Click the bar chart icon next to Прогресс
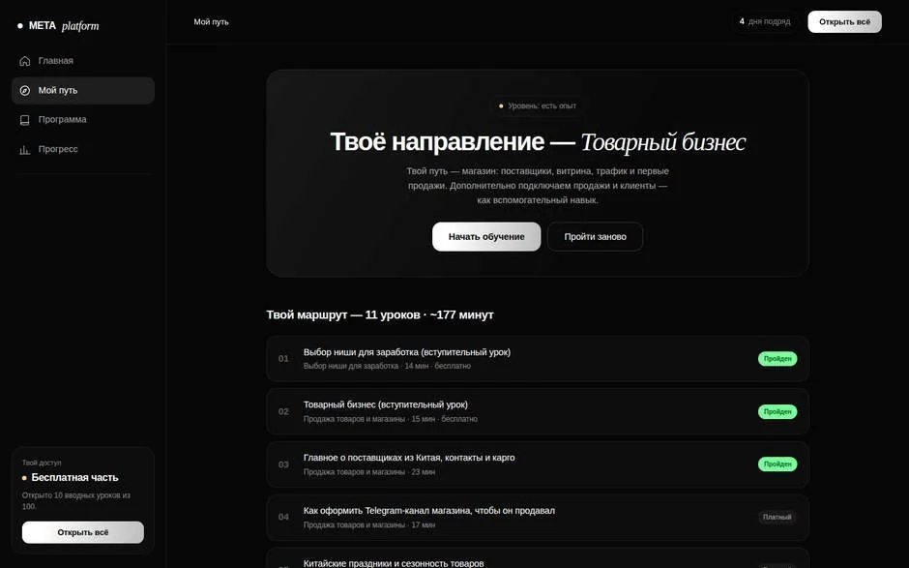 [x=25, y=150]
